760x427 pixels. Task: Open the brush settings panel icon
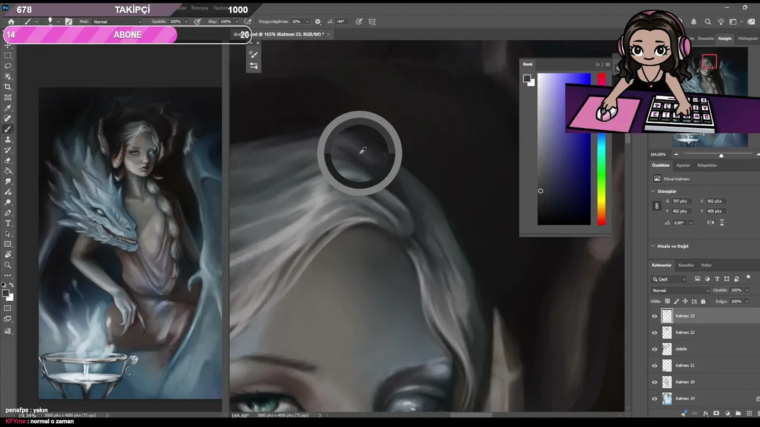click(x=69, y=21)
